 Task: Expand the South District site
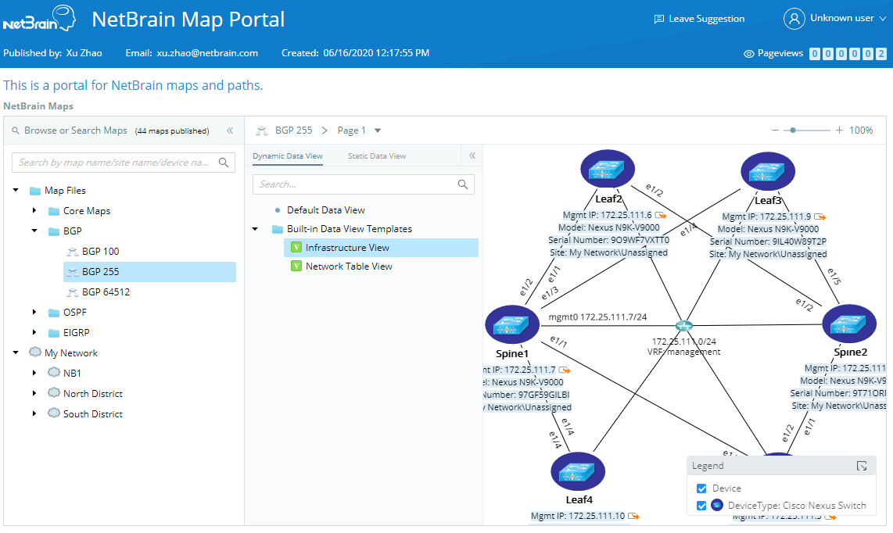tap(34, 413)
